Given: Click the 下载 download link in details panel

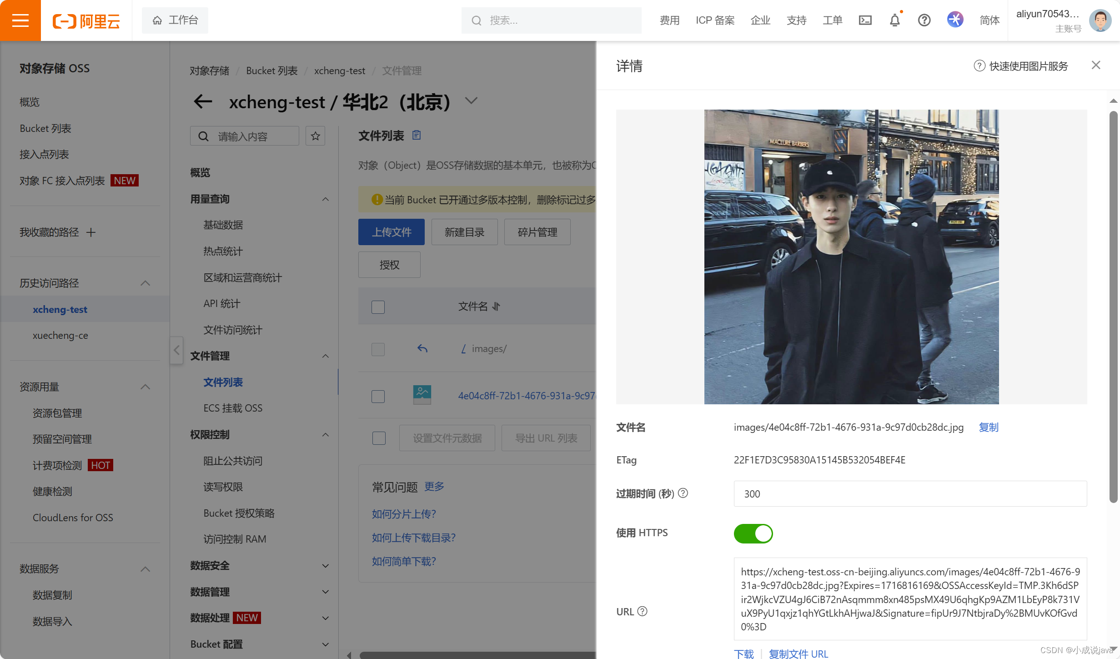Looking at the screenshot, I should (744, 654).
